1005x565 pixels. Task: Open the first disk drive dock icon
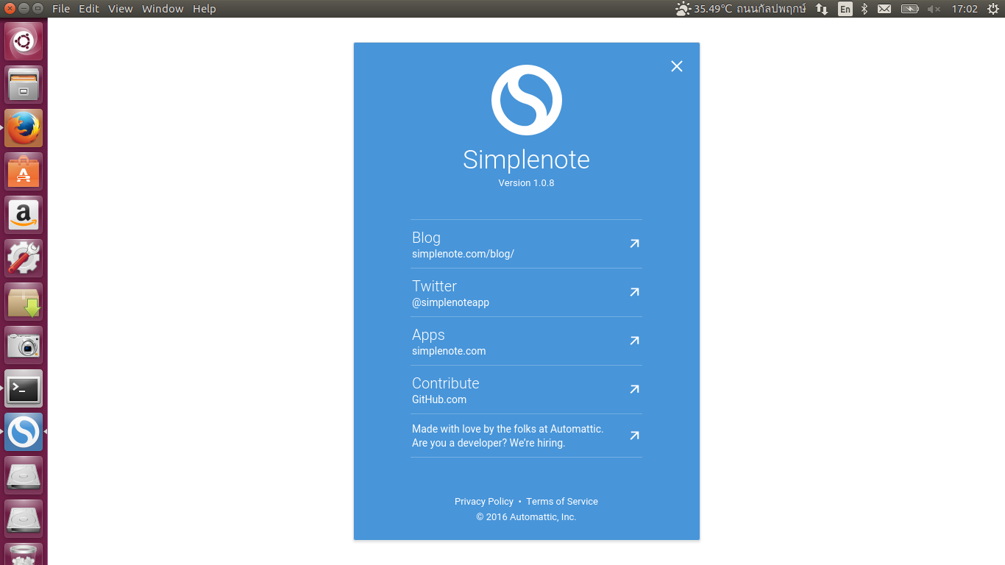24,475
